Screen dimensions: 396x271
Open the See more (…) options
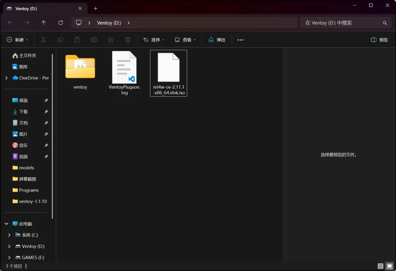(241, 40)
